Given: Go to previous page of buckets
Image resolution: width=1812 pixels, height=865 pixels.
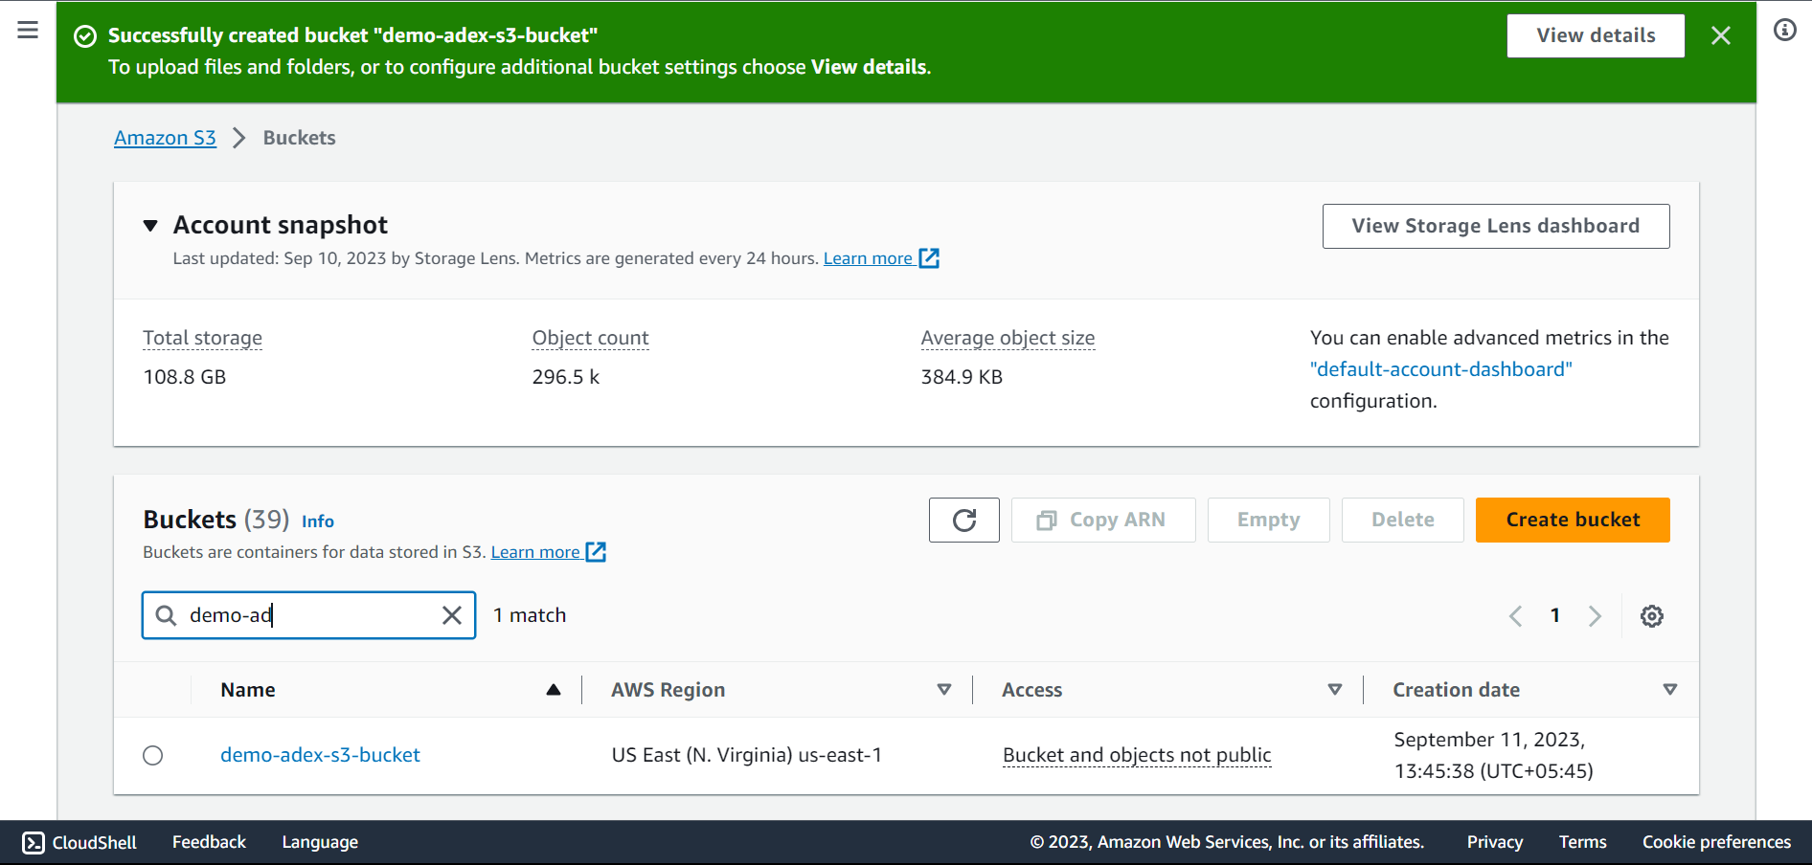Looking at the screenshot, I should 1515,616.
